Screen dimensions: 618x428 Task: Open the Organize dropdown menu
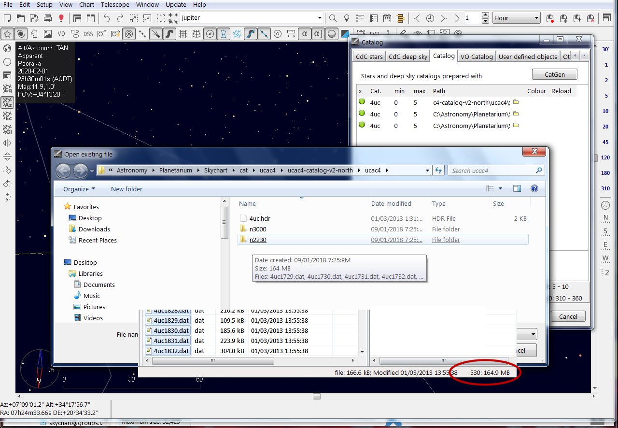[x=79, y=189]
